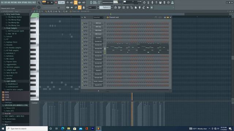Click the 808 Kick channel volume knob
The height and width of the screenshot is (131, 234).
(x=87, y=23)
